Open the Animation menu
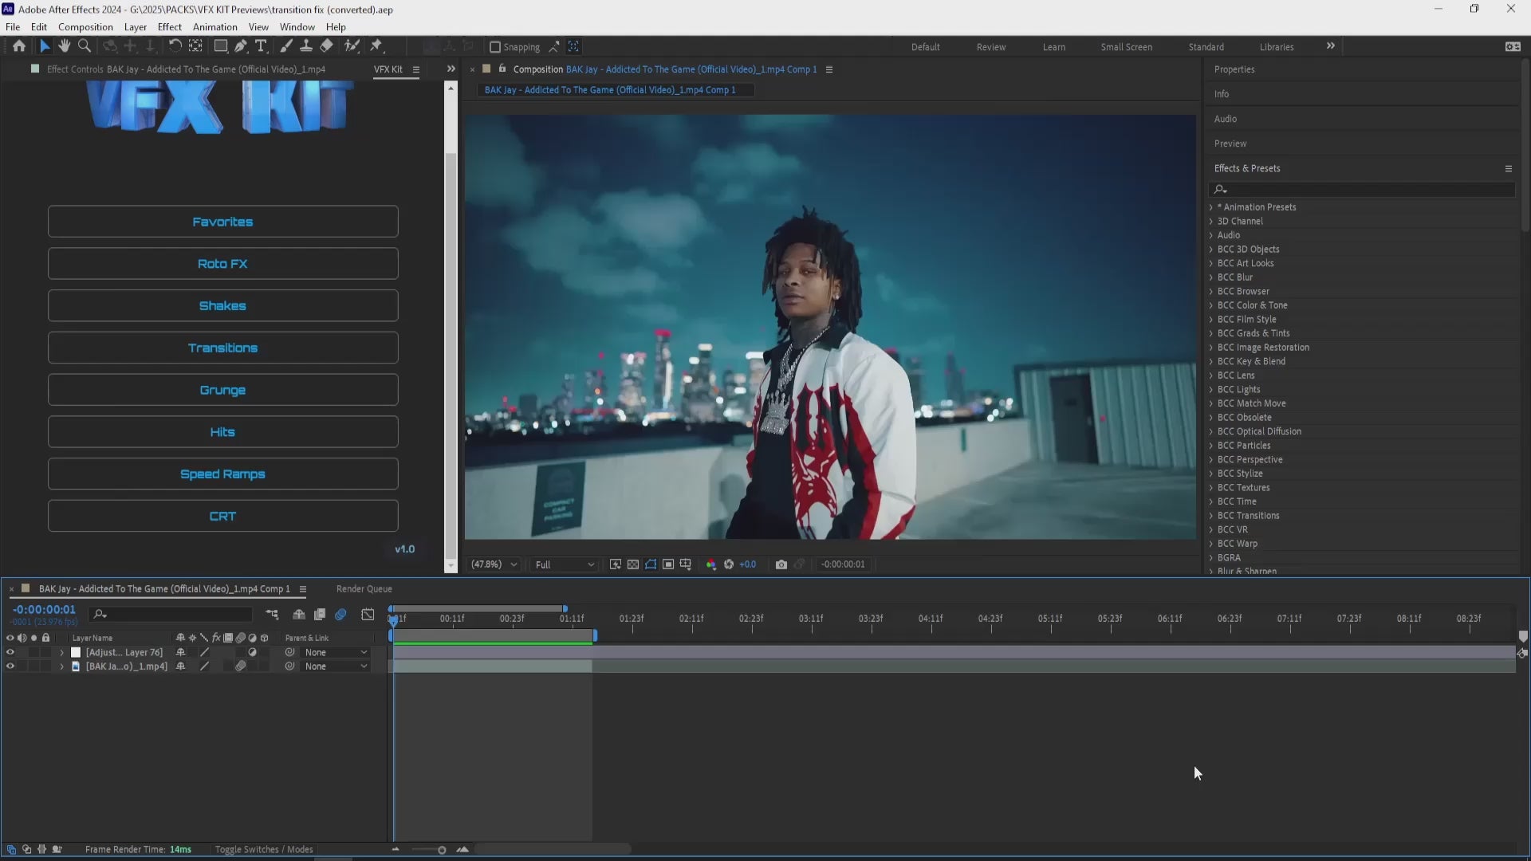 tap(215, 26)
